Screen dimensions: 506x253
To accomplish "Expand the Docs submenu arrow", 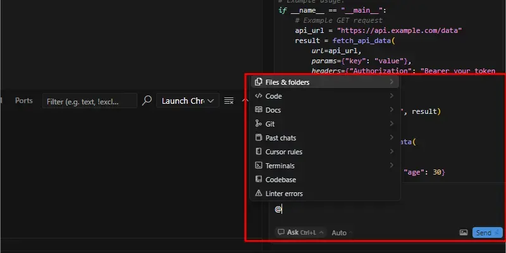I will pos(392,109).
